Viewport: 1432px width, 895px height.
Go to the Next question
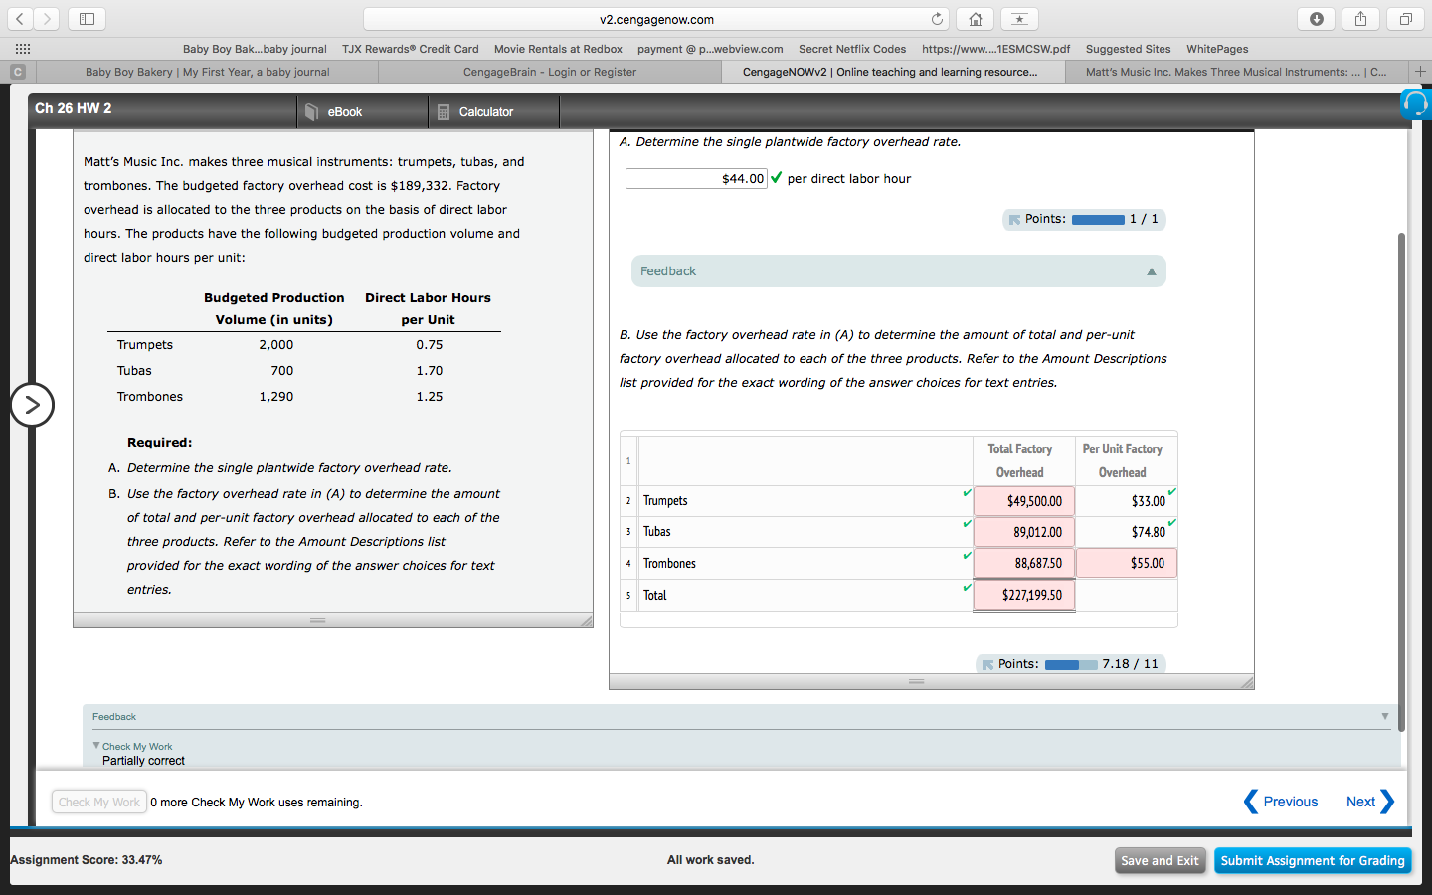(x=1360, y=802)
